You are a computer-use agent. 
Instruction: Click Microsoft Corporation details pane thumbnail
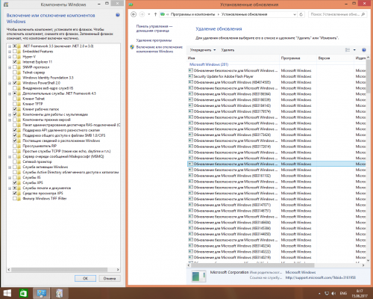[x=198, y=276]
